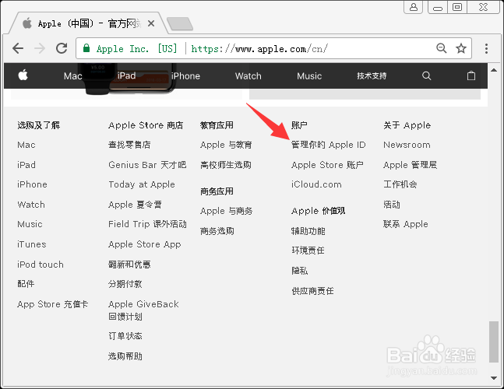Click 工作机会 link
The width and height of the screenshot is (504, 389).
point(400,184)
